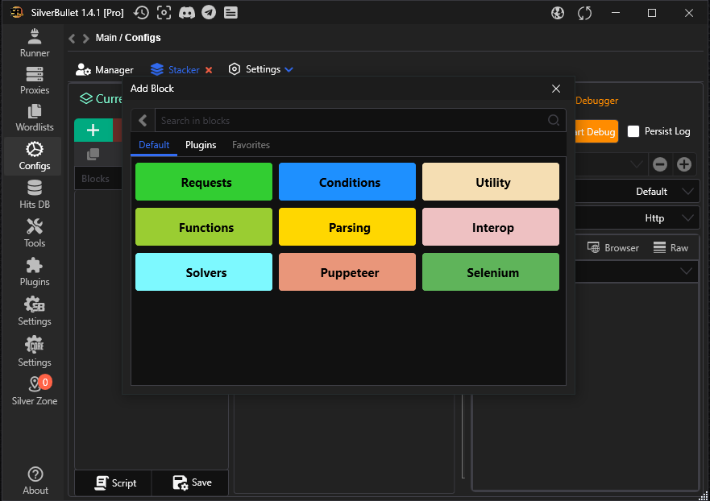Expand the Settings tab dropdown arrow
Viewport: 710px width, 501px height.
289,70
